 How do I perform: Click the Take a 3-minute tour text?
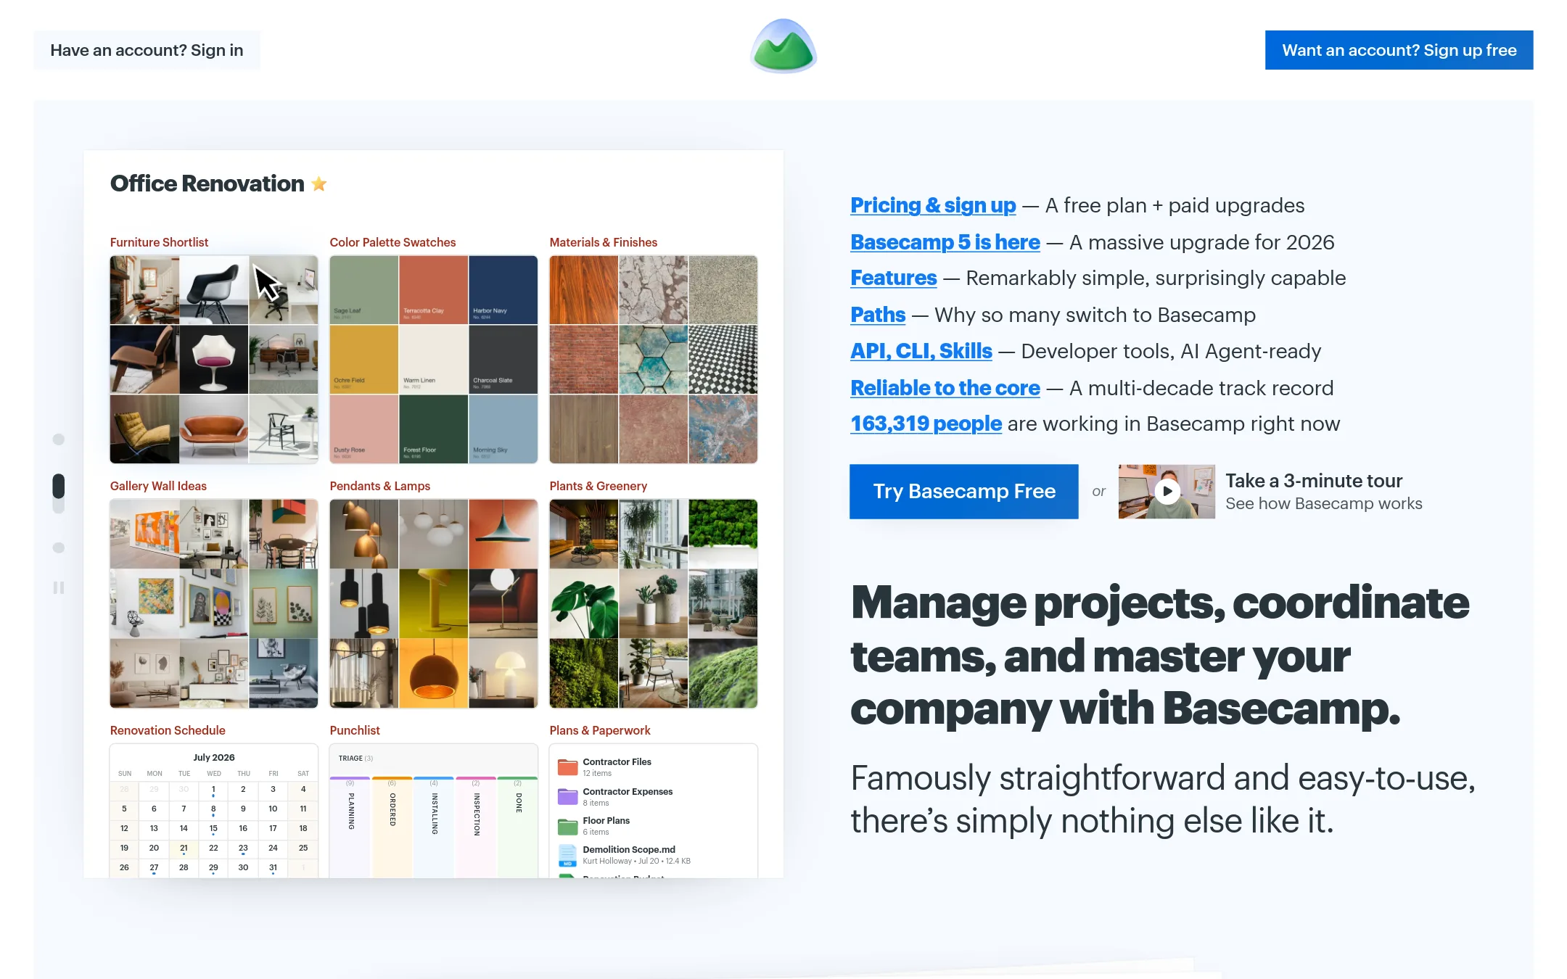click(x=1314, y=481)
